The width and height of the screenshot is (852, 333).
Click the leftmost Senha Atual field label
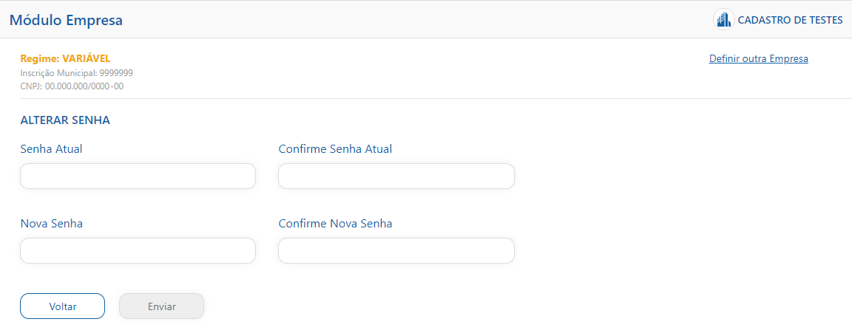click(x=51, y=148)
